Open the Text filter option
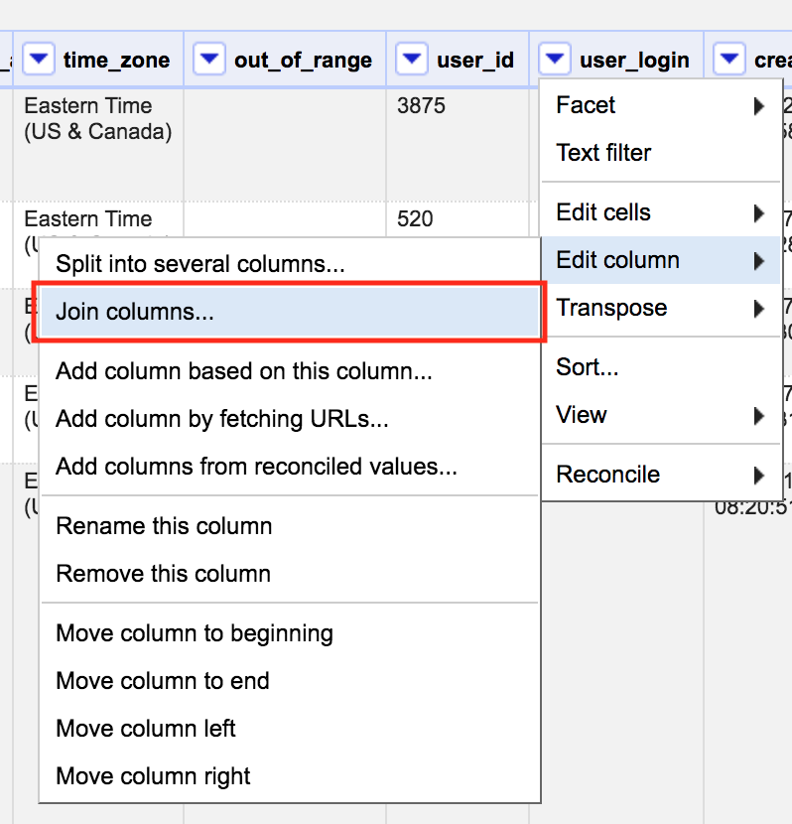 pyautogui.click(x=602, y=152)
